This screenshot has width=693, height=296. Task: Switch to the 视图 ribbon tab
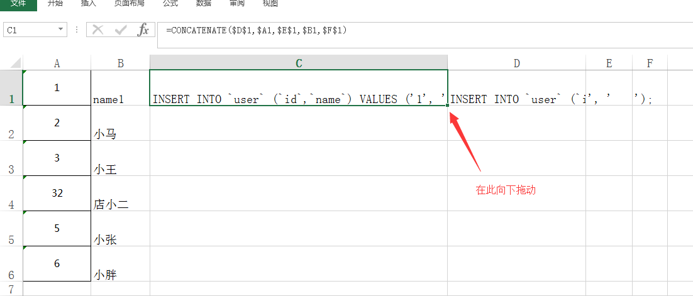click(x=270, y=4)
